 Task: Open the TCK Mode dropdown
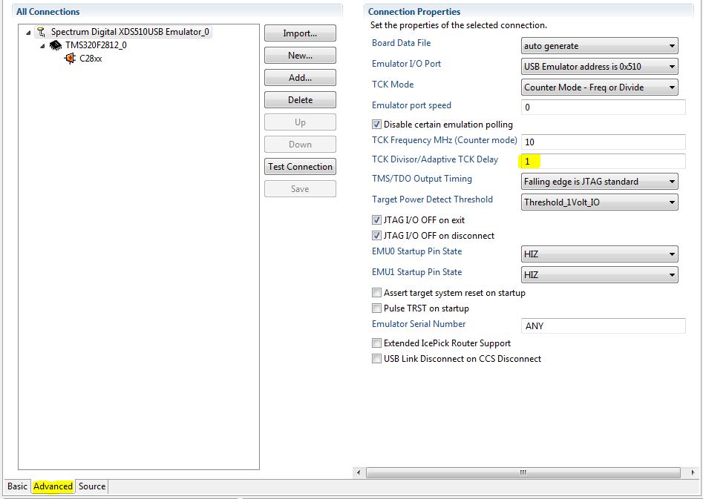tap(673, 87)
